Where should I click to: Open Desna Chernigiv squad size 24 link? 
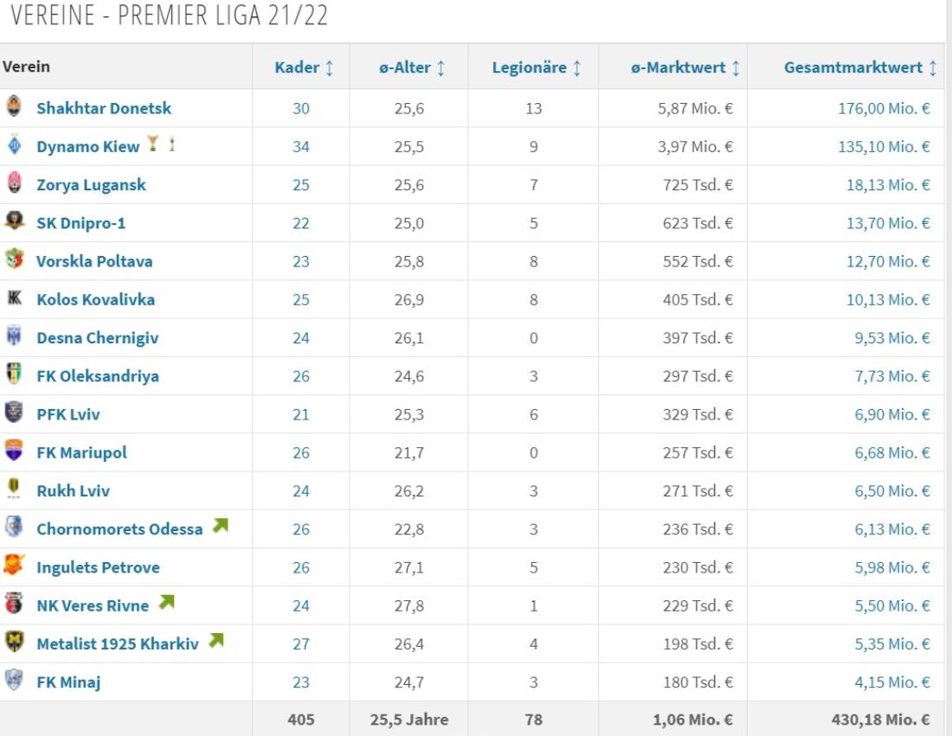(x=300, y=337)
